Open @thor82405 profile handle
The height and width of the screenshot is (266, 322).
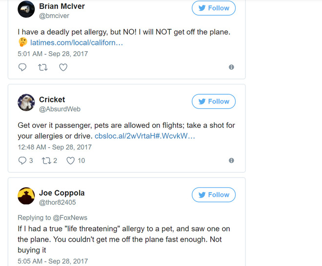click(x=57, y=203)
